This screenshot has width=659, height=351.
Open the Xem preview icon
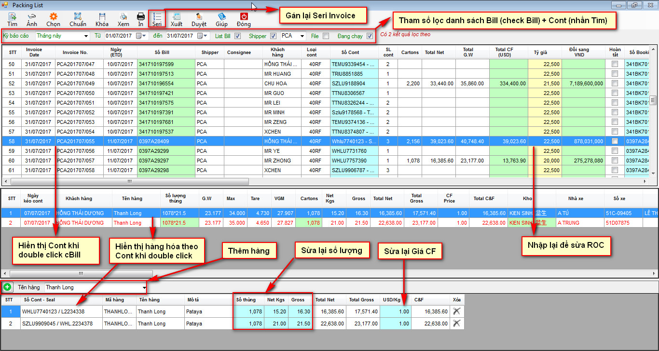[124, 19]
